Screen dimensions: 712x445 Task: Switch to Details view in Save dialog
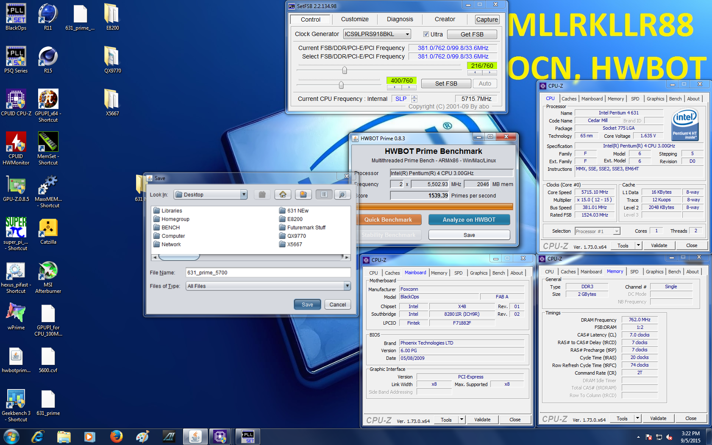pos(342,195)
